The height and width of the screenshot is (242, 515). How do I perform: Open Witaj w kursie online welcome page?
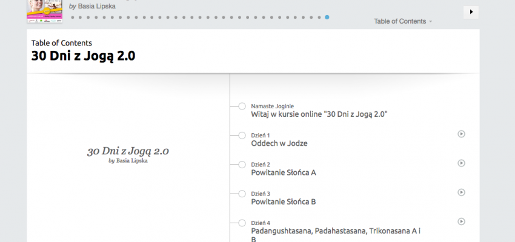tap(319, 114)
